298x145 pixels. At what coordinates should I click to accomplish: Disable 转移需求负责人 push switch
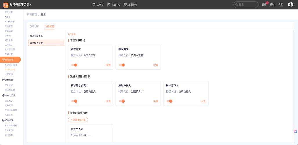[x=74, y=101]
